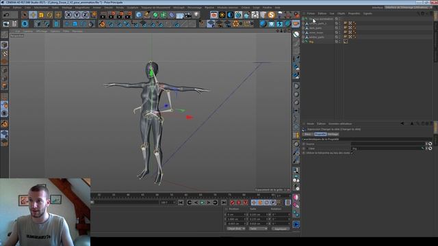Viewport: 438px width, 246px height.
Task: Click the Rig object's tag icon
Action: tap(346, 42)
